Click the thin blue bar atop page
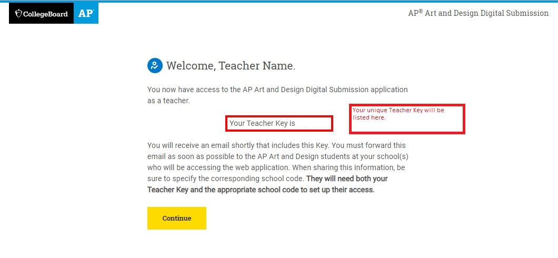Image resolution: width=558 pixels, height=258 pixels. (279, 1)
